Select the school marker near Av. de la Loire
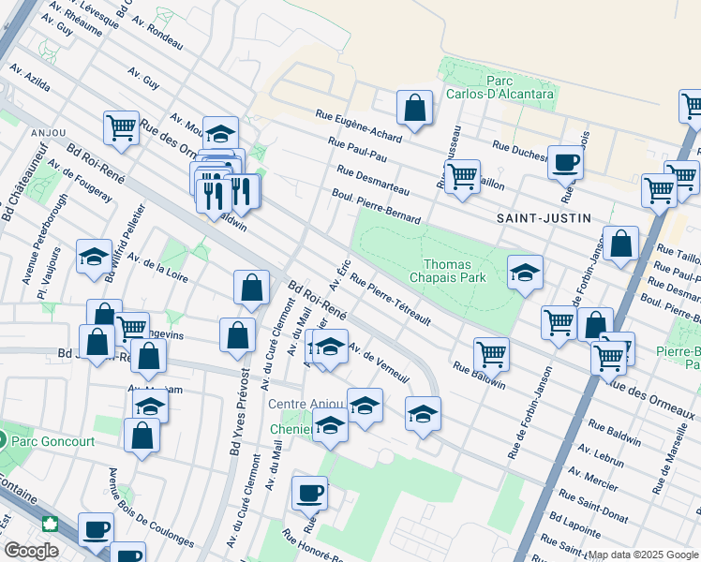701x562 pixels. tap(94, 258)
